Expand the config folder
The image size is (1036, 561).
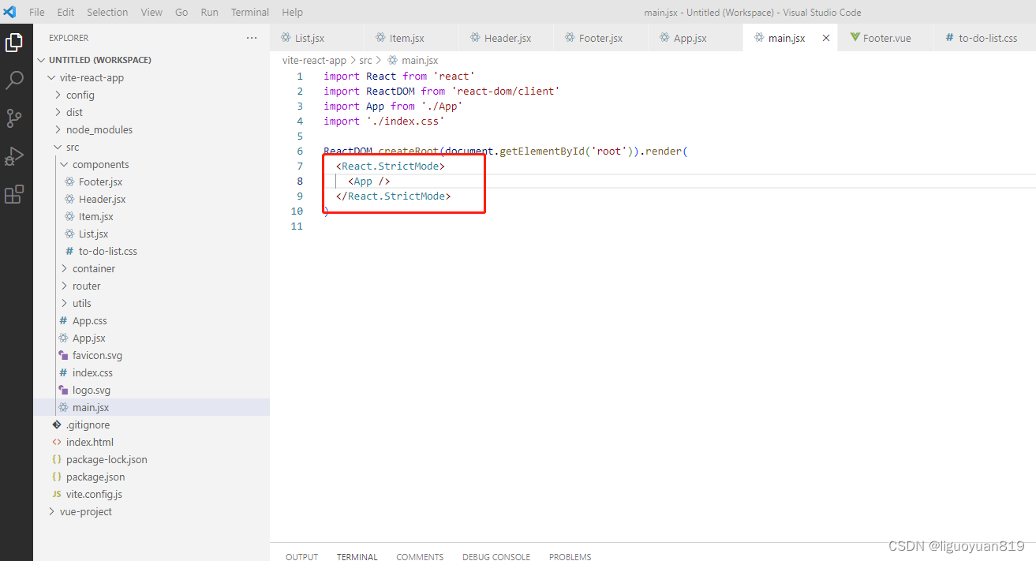tap(80, 95)
